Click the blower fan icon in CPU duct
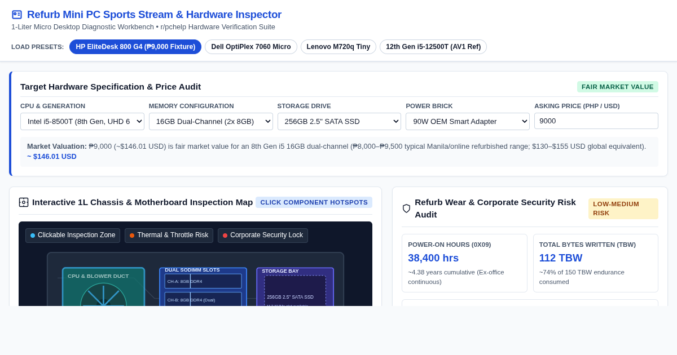 click(103, 295)
